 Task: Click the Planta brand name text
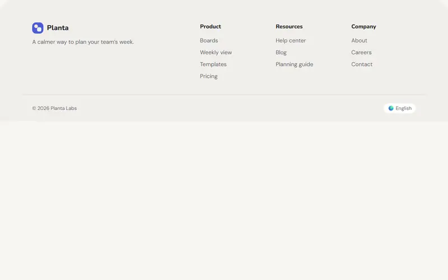[58, 28]
